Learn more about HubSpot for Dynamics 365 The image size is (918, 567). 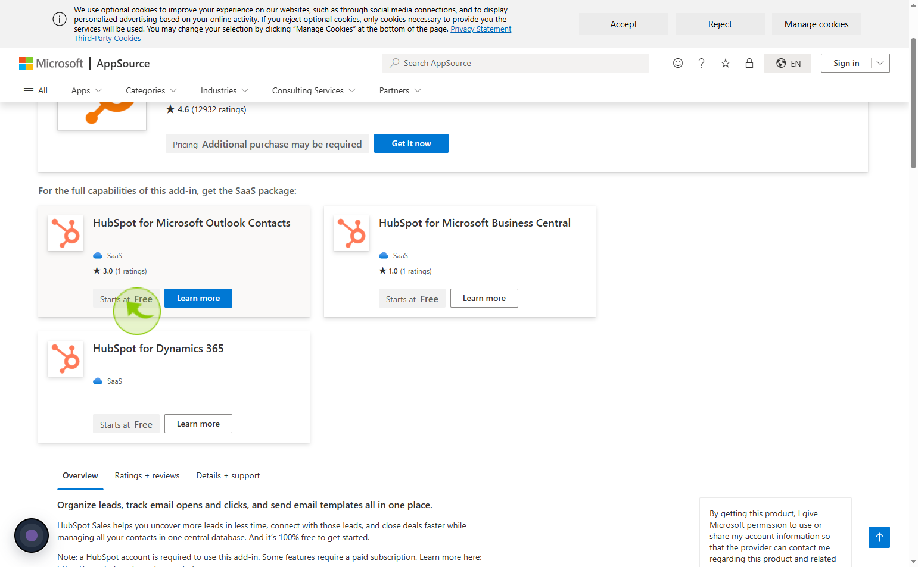pos(198,424)
